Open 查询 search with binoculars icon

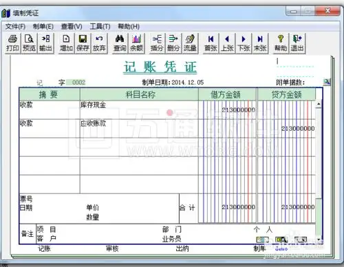[x=120, y=43]
